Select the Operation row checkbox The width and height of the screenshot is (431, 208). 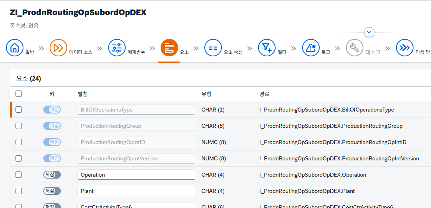(19, 175)
